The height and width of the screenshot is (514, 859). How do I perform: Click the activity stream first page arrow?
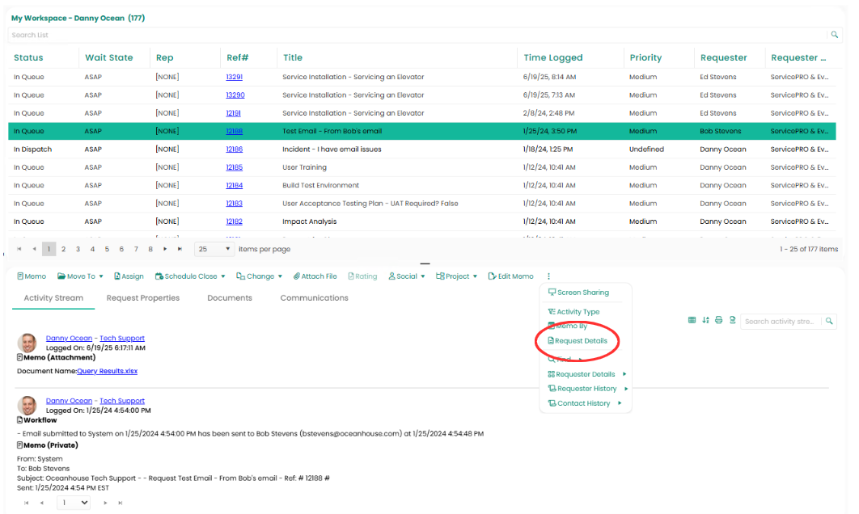26,503
